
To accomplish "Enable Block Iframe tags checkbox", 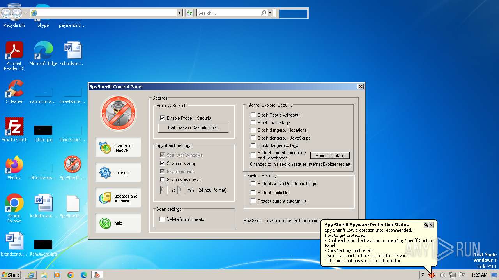I will [x=253, y=122].
